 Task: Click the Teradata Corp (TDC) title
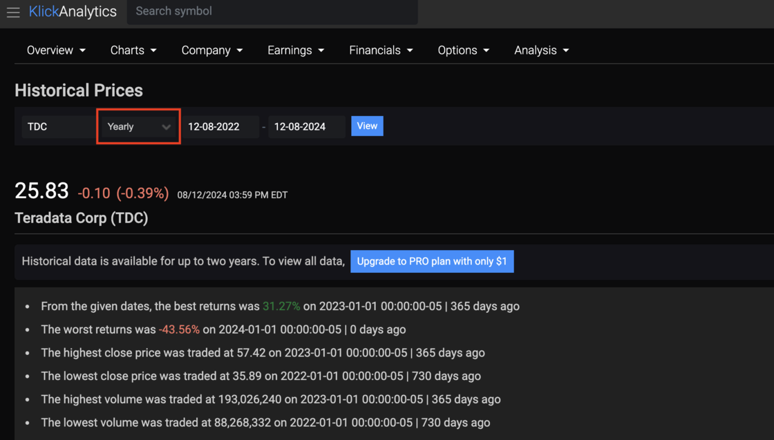[82, 218]
